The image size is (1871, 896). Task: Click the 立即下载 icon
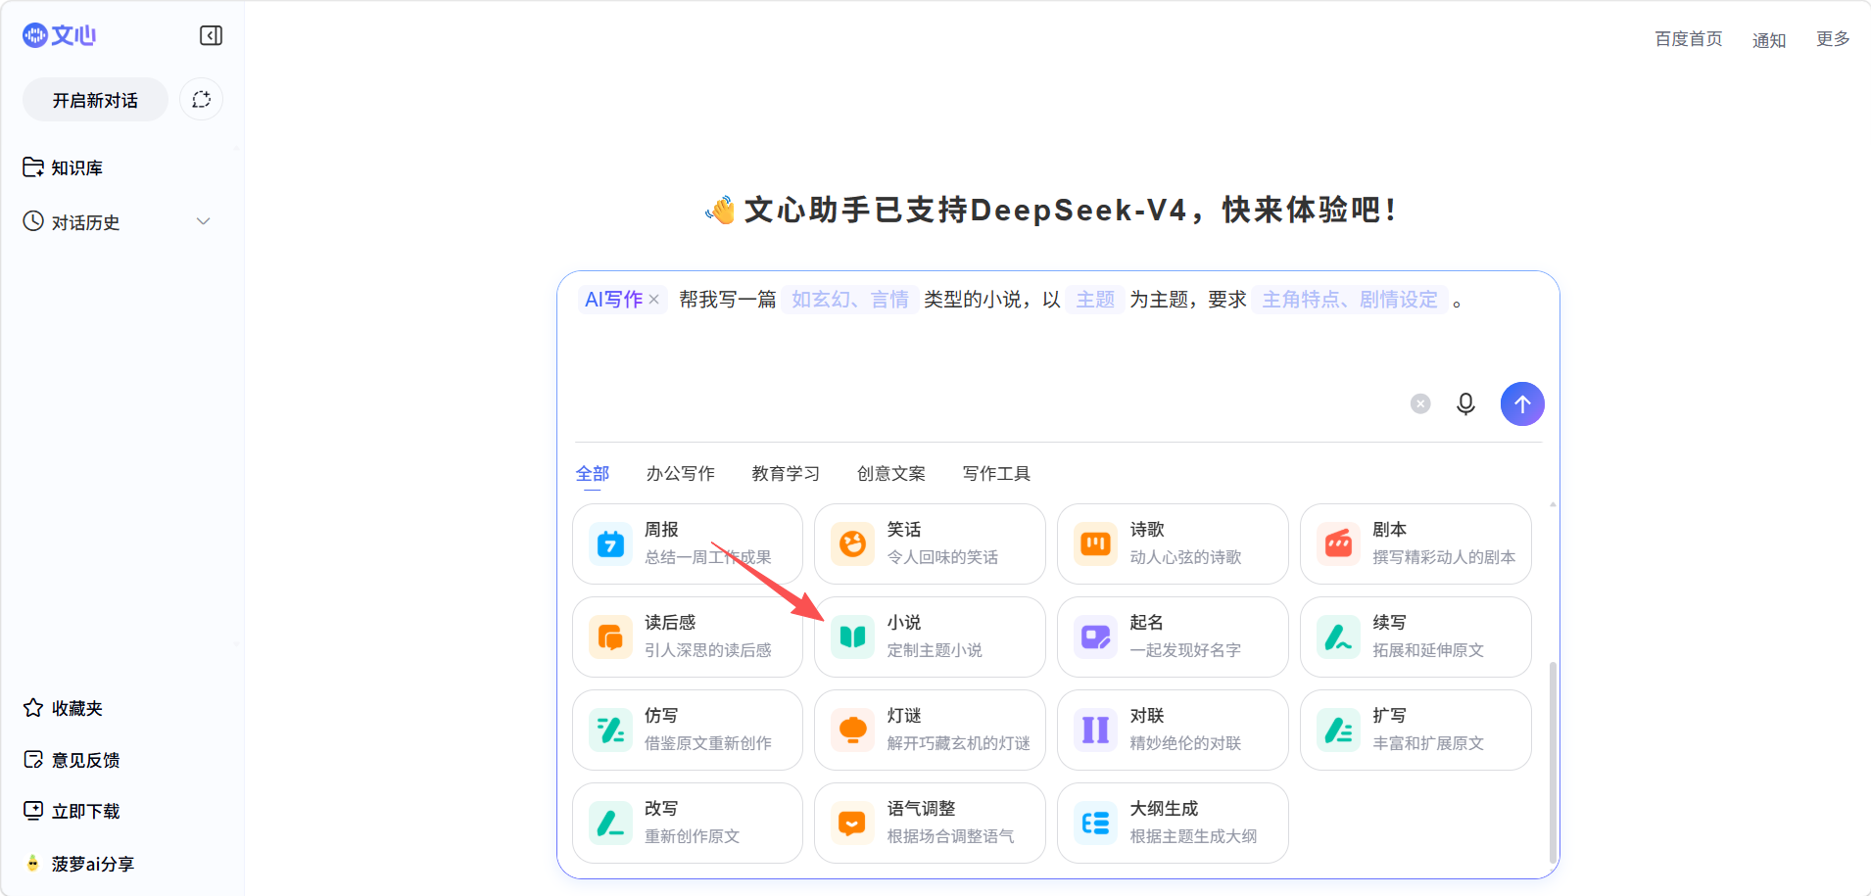pyautogui.click(x=33, y=811)
